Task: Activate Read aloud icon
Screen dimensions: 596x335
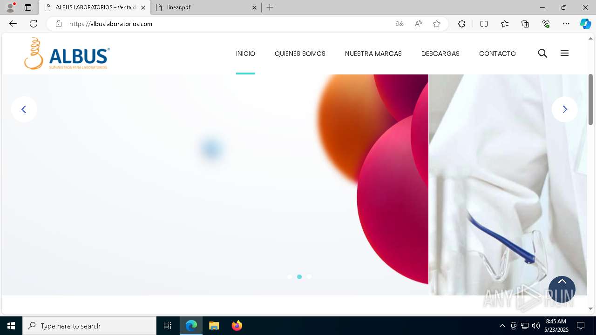Action: [x=418, y=24]
